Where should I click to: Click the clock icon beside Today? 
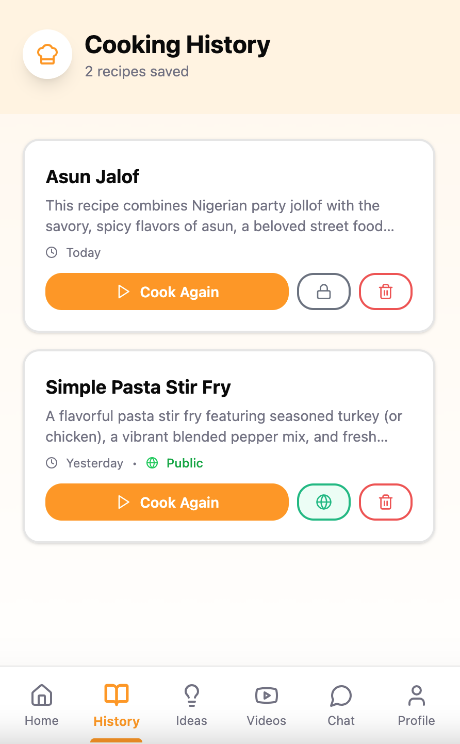pos(52,252)
